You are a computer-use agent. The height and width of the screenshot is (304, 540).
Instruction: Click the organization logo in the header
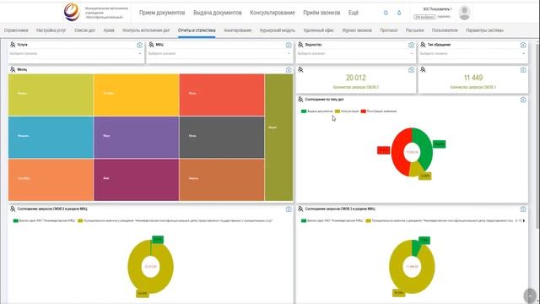(72, 12)
